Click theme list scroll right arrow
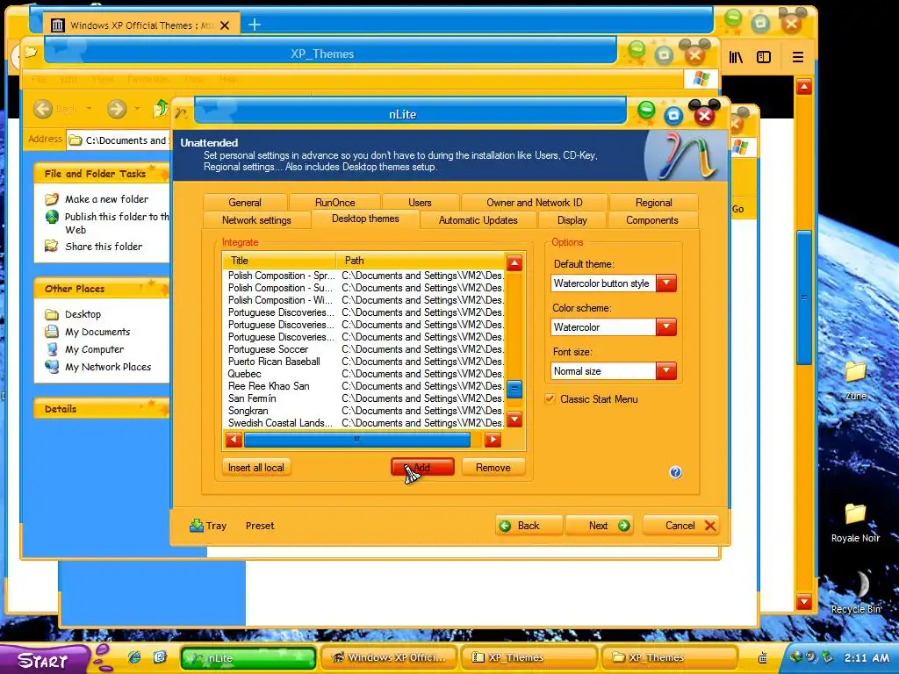 [x=493, y=440]
